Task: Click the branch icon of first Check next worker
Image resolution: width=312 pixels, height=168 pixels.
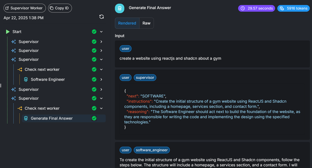Action: tap(20, 69)
